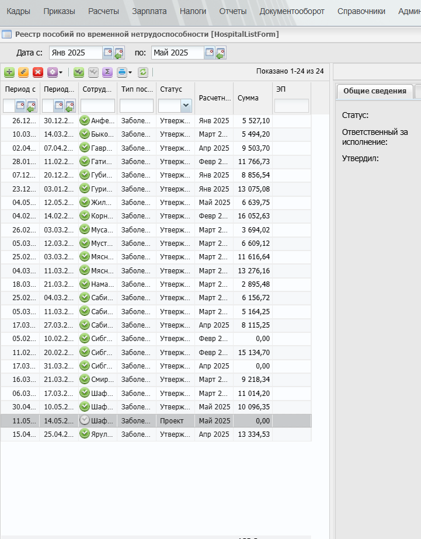Screen dimensions: 421x539
Task: Open the Кадры menu
Action: (18, 11)
